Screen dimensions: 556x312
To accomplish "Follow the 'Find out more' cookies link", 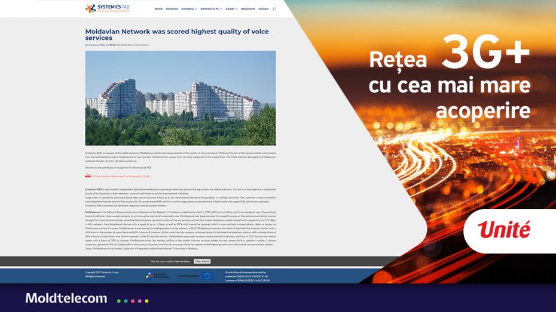I will click(182, 261).
